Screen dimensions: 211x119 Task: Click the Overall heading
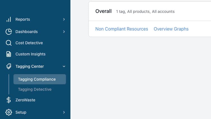pyautogui.click(x=104, y=11)
